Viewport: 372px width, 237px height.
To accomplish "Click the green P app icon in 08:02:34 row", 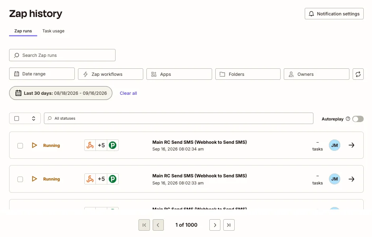I will point(113,145).
